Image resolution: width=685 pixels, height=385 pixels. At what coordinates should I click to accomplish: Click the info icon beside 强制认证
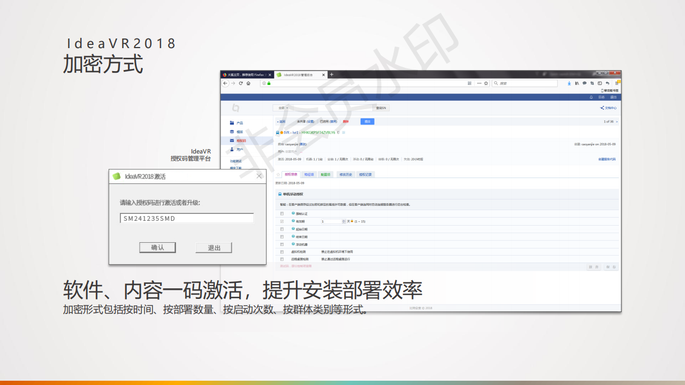pos(293,213)
